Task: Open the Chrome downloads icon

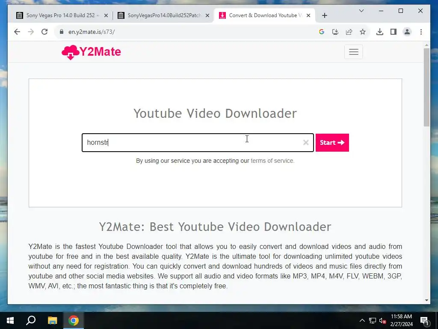Action: (380, 32)
